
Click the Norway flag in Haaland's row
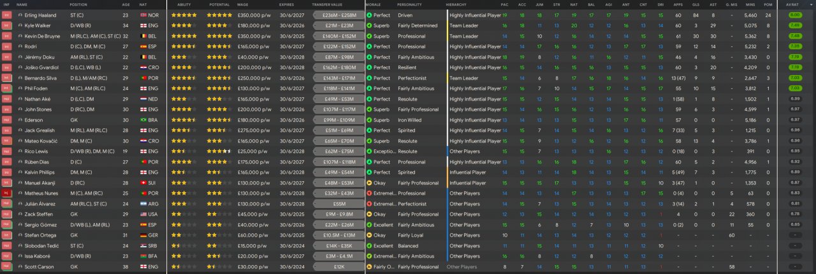click(x=143, y=15)
